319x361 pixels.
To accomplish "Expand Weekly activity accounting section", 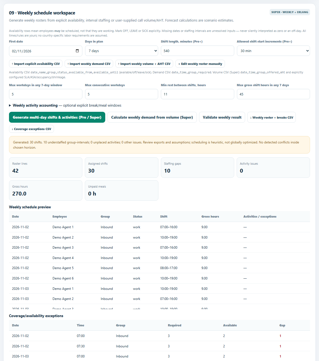I will point(65,105).
